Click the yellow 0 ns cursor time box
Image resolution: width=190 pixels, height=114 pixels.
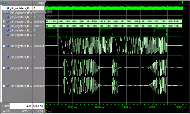click(48, 111)
